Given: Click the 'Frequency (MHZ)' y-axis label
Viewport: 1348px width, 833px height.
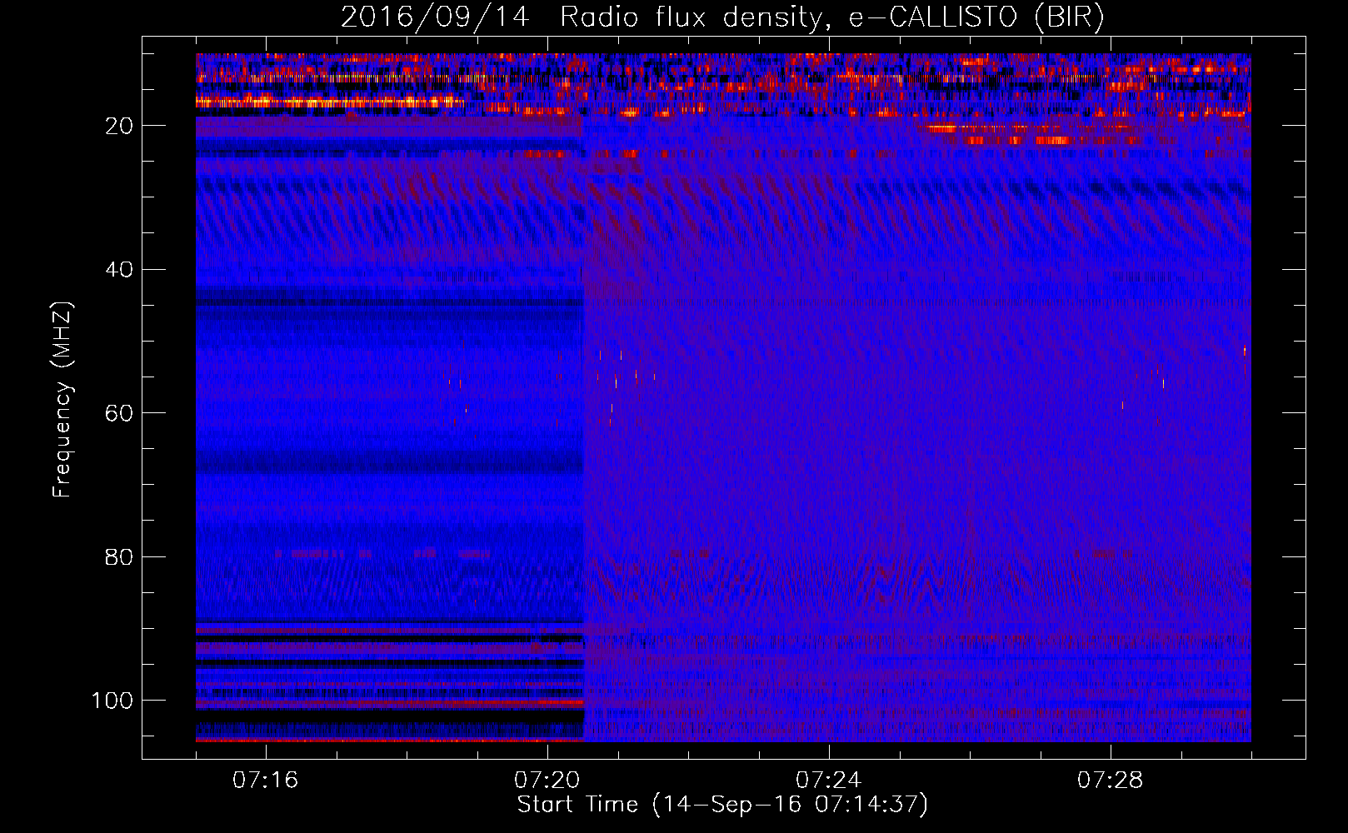Looking at the screenshot, I should tap(62, 400).
